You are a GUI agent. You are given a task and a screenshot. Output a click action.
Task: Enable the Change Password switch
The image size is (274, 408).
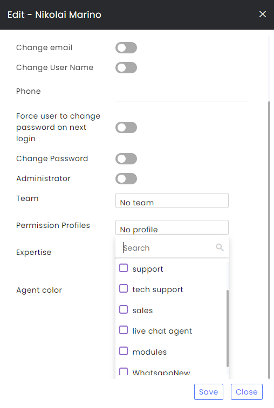126,158
